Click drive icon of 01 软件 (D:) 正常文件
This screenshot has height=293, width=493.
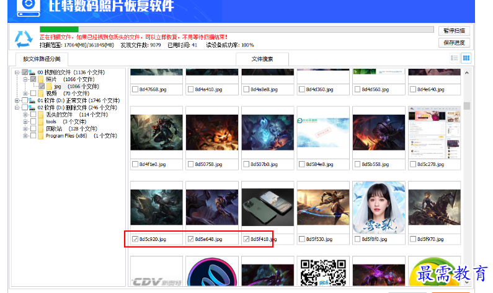tap(32, 100)
